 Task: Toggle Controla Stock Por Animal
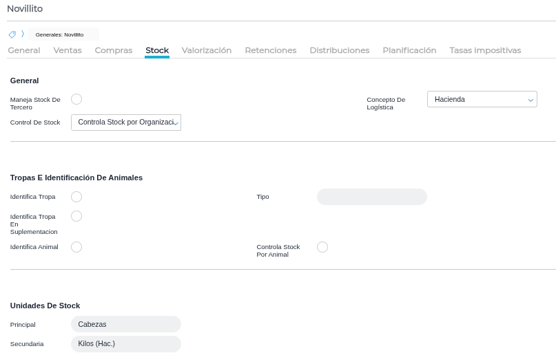tap(322, 247)
